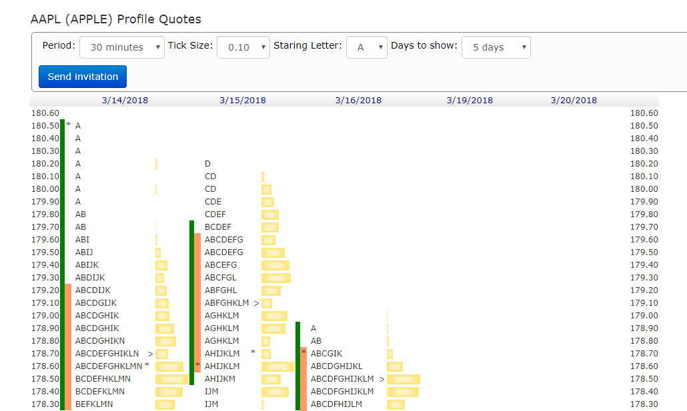The image size is (687, 411).
Task: Click the ABCDGIJK profile row text
Action: (96, 303)
